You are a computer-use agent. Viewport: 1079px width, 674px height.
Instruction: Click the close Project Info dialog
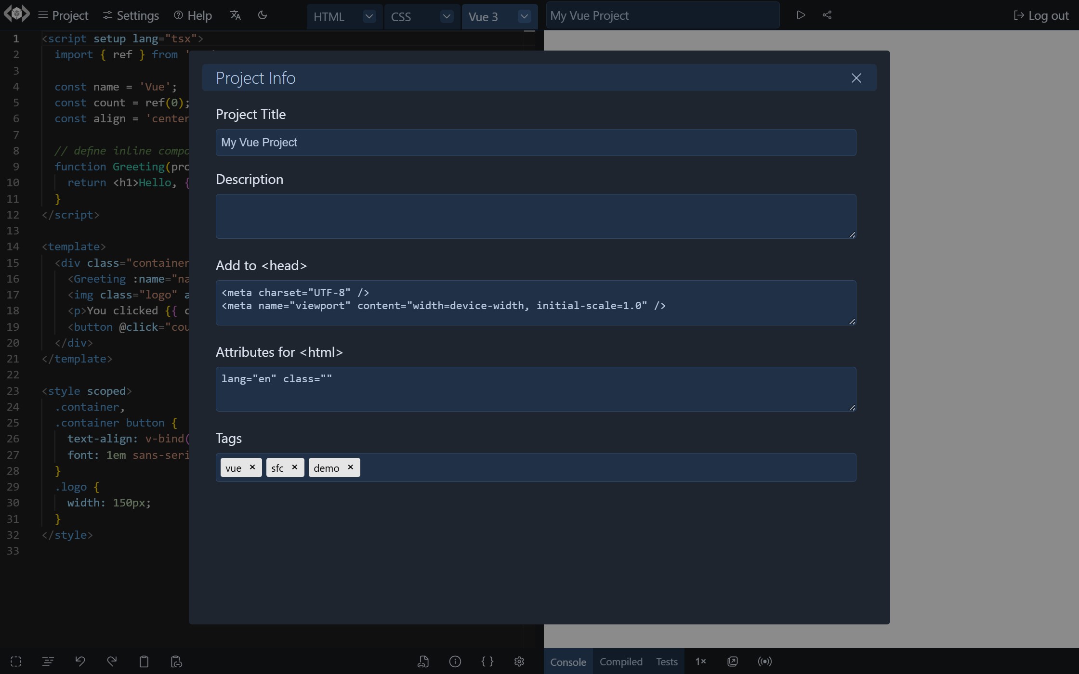[x=856, y=78]
